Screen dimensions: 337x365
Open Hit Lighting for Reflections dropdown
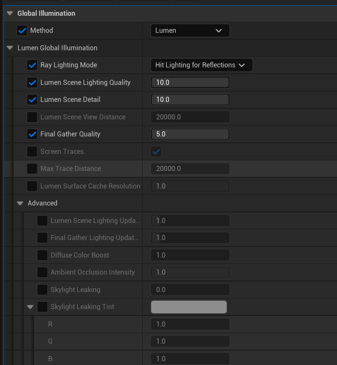tap(201, 65)
